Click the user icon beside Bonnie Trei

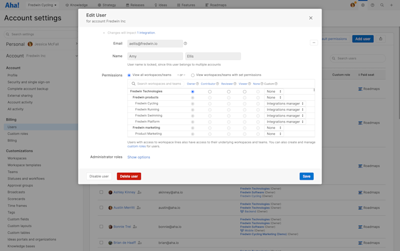click(x=135, y=226)
